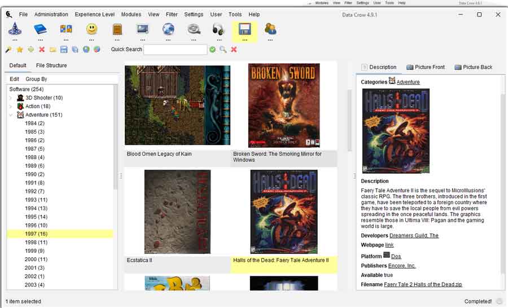Open the Faery Tale 2 Halls of the Dead.zip link

click(423, 284)
